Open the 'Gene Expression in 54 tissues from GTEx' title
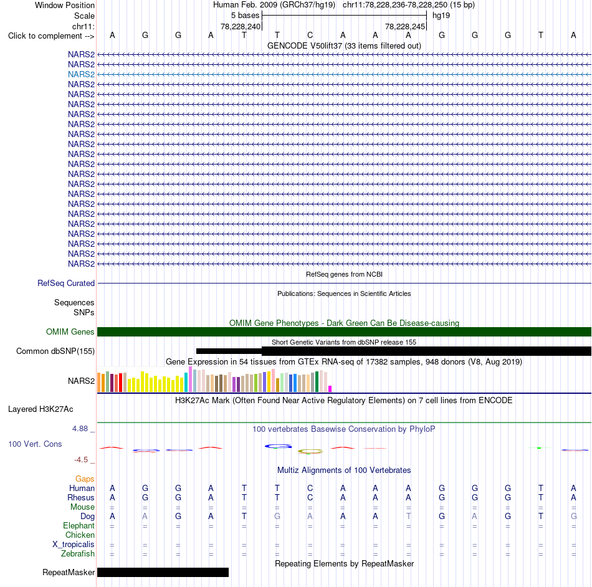The width and height of the screenshot is (592, 587). (344, 361)
